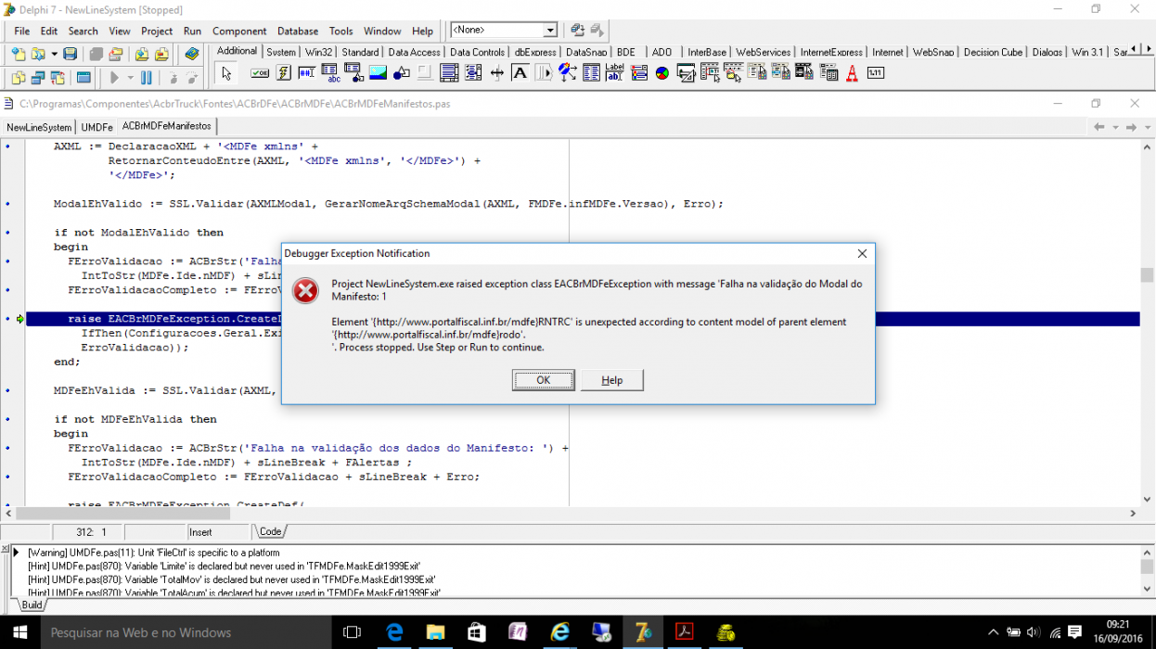
Task: Select the SpeedButton lightning component icon
Action: coord(284,73)
